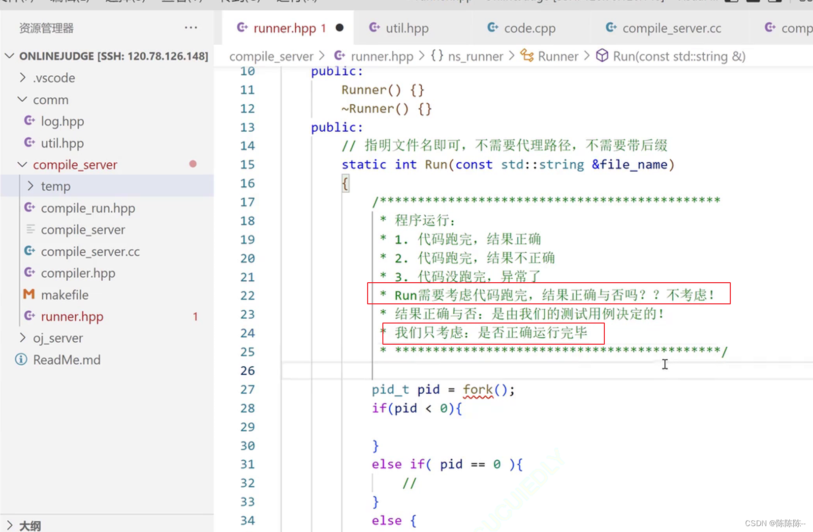Expand the oj_server folder
The height and width of the screenshot is (532, 813).
tap(22, 338)
